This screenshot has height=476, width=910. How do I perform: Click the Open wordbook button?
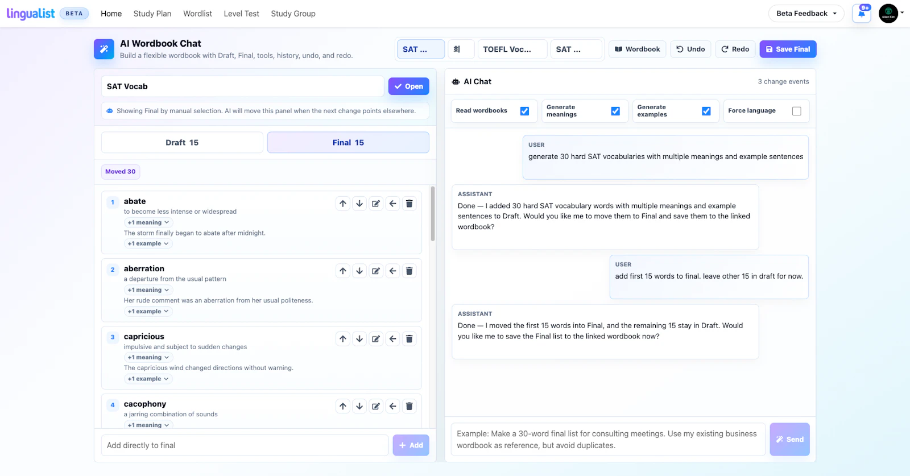click(409, 86)
